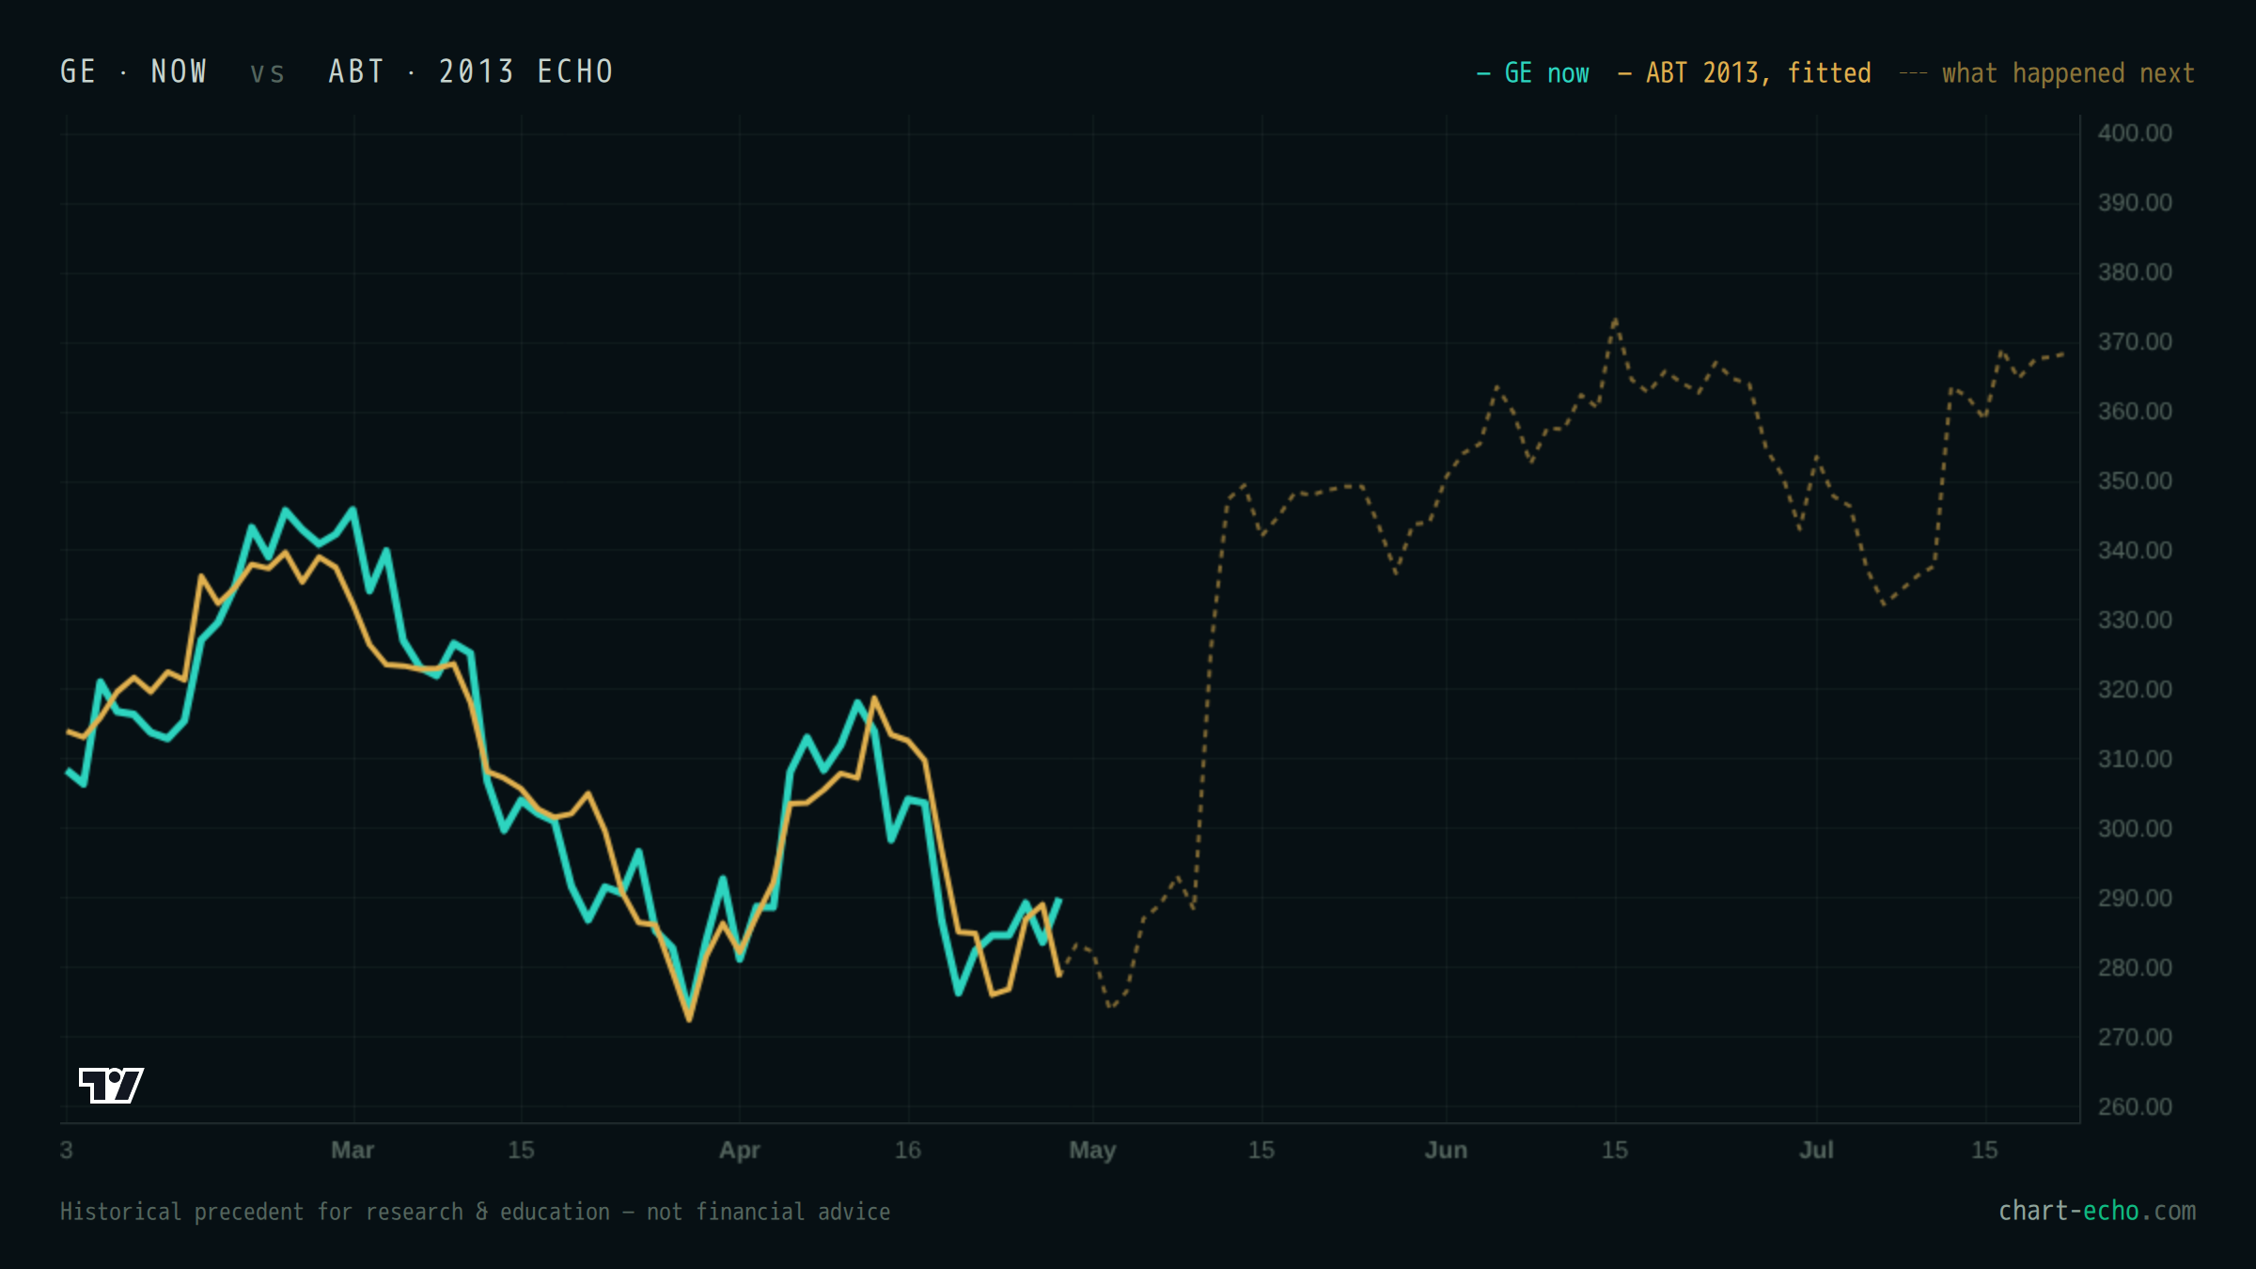Click the TradingView logo icon

(111, 1085)
